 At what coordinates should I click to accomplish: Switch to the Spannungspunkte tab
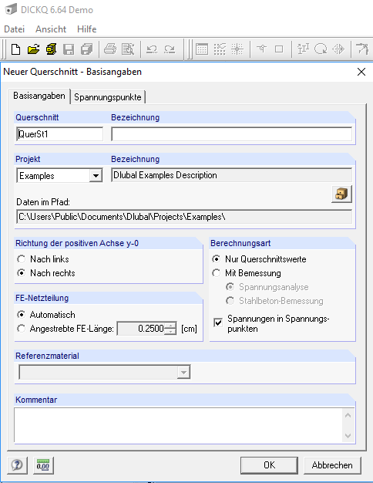(108, 97)
